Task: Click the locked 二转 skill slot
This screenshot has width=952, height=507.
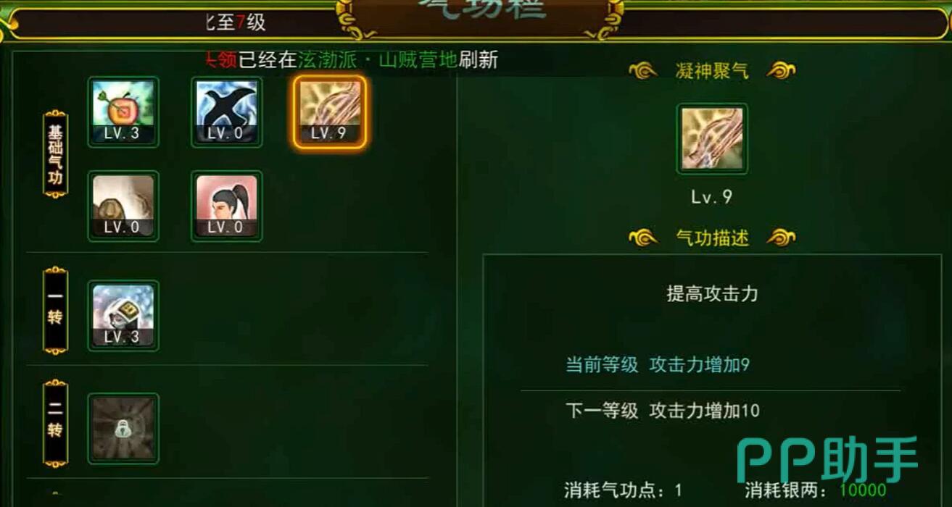Action: pyautogui.click(x=123, y=429)
